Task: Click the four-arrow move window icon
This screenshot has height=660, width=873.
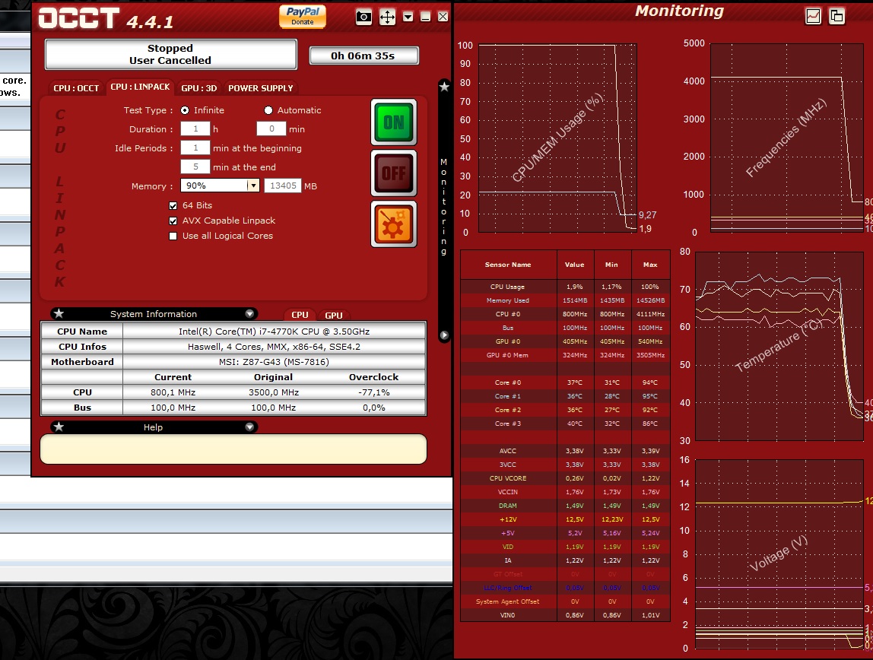Action: [x=387, y=17]
